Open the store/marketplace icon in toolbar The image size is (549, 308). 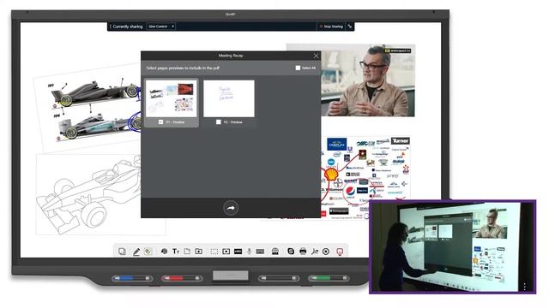275,252
